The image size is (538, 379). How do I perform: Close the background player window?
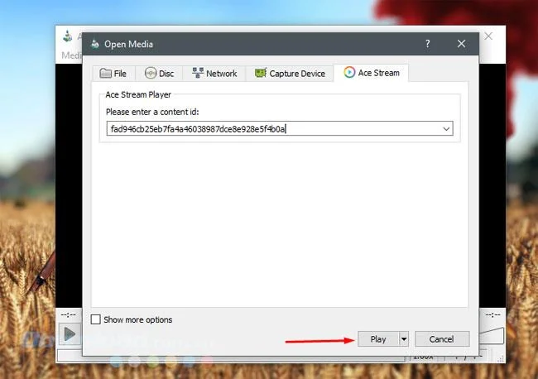tap(488, 36)
